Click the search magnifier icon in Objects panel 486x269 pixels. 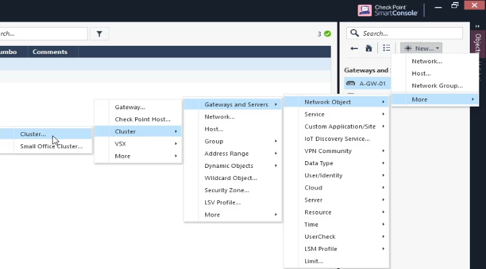tap(354, 33)
